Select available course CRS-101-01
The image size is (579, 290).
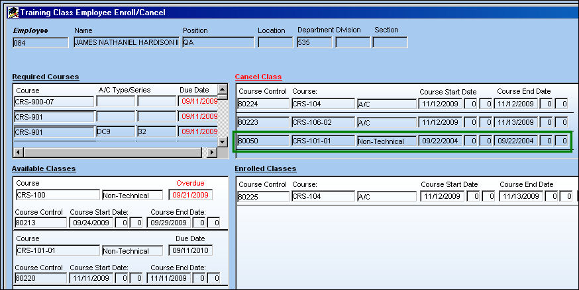[58, 250]
